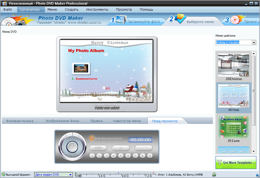The width and height of the screenshot is (260, 178).
Task: Open the Файл menu
Action: point(7,10)
